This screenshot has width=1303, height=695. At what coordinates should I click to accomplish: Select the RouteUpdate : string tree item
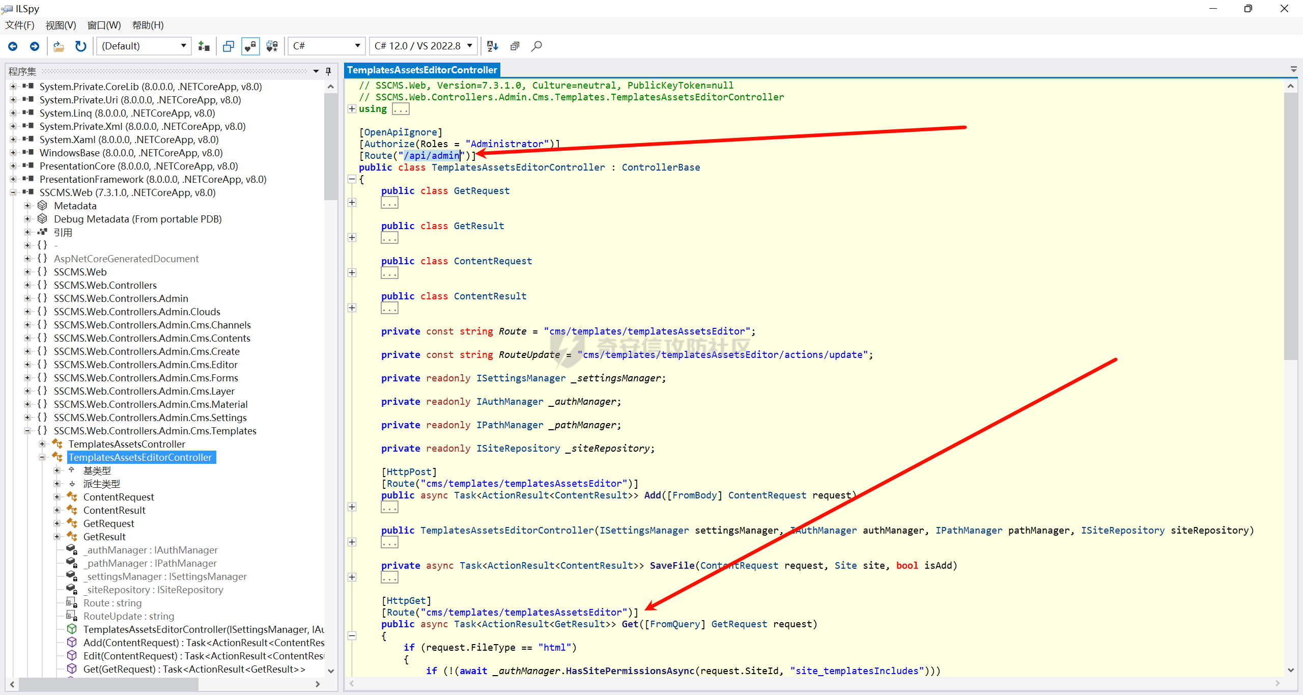click(129, 616)
